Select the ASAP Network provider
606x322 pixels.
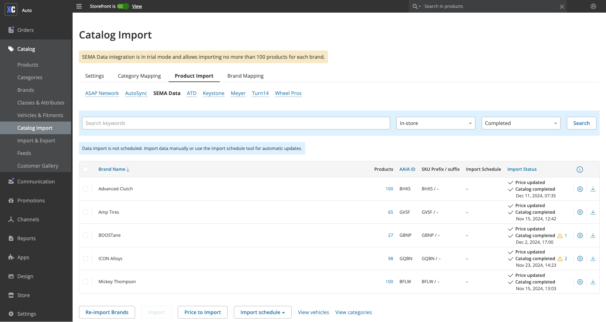[102, 93]
